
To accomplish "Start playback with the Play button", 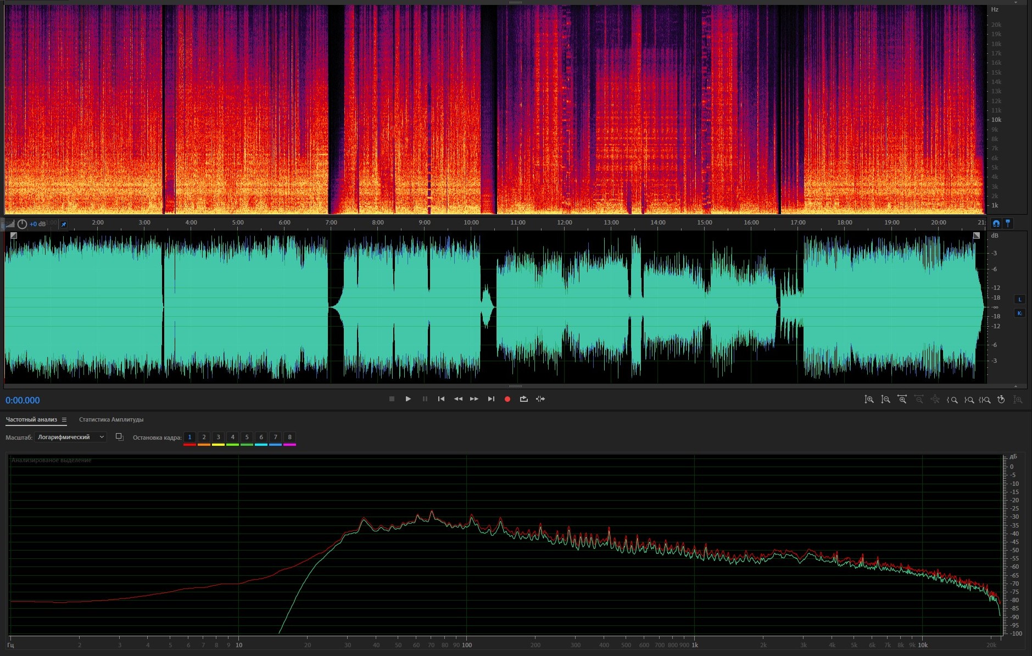I will (x=408, y=399).
